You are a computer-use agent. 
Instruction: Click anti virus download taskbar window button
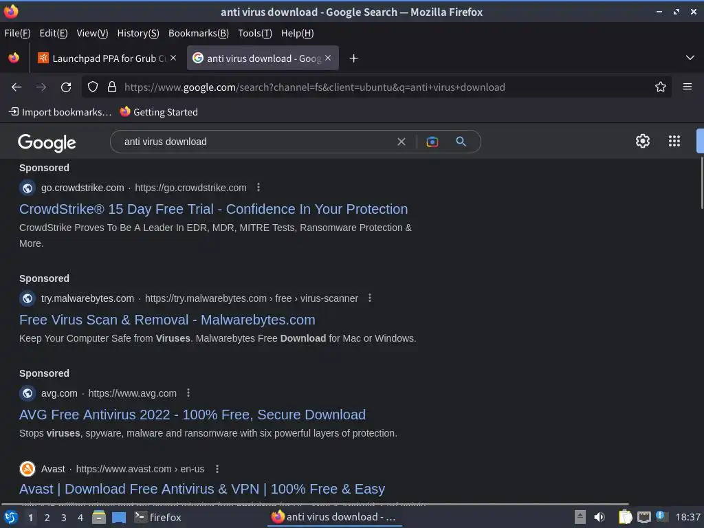click(x=335, y=517)
